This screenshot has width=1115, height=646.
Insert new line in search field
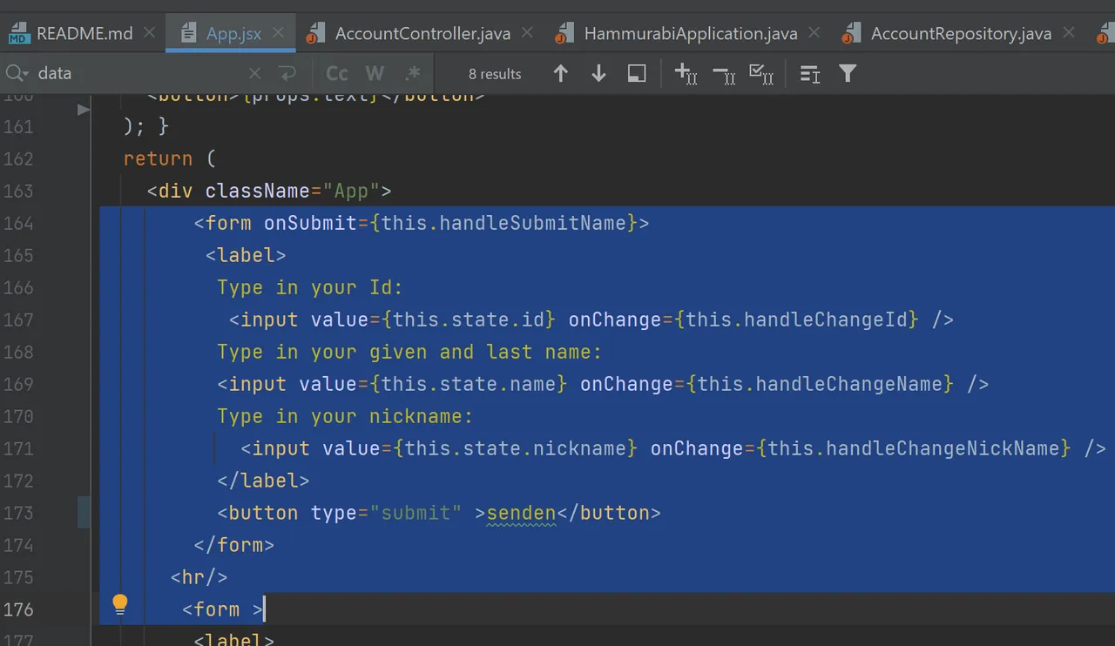[x=287, y=74]
